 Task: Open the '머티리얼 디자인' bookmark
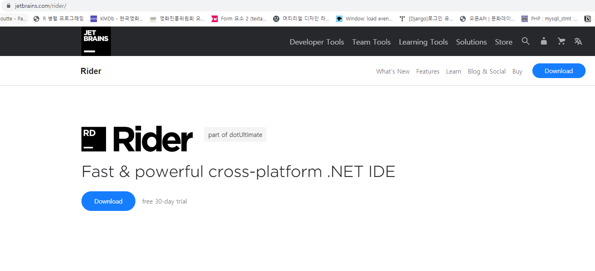tap(301, 18)
